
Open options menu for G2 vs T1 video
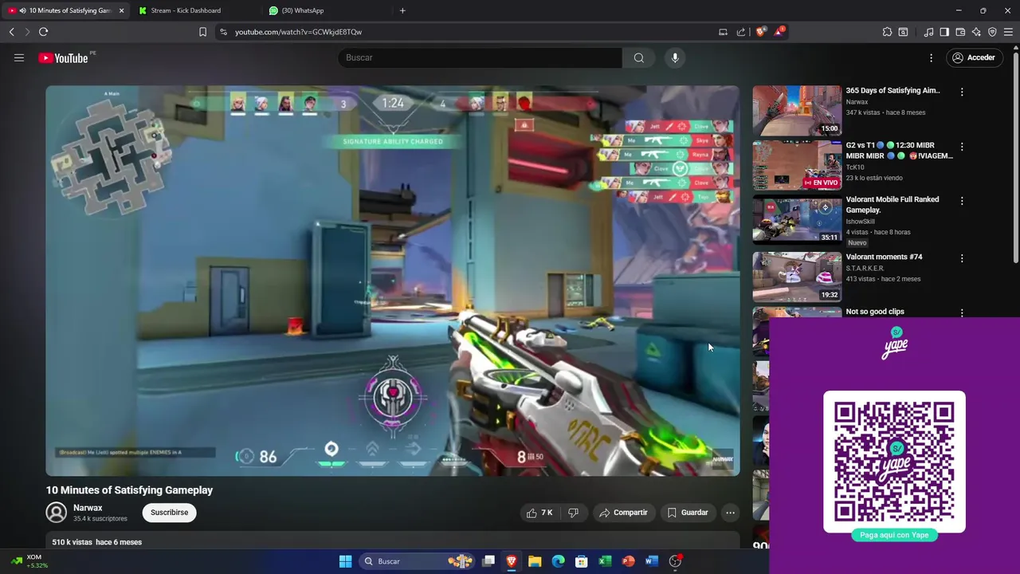962,147
